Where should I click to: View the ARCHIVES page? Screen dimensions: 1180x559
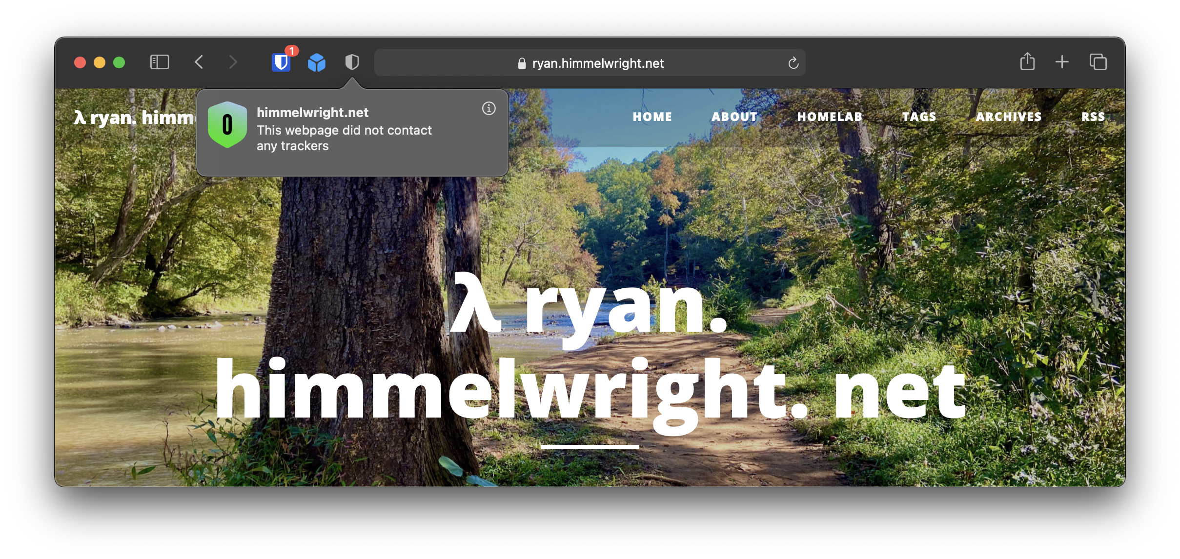coord(1008,117)
